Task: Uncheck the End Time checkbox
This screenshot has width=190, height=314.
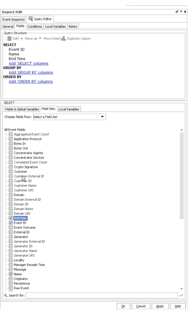Action: click(x=11, y=218)
